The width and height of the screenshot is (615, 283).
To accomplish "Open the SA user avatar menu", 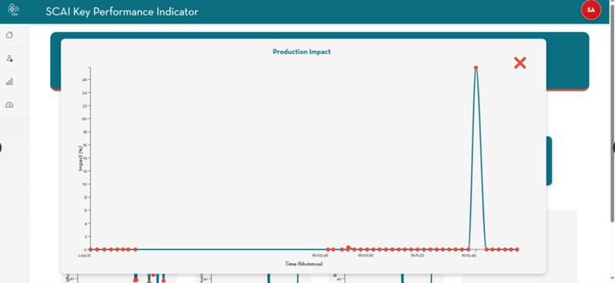I will point(590,10).
